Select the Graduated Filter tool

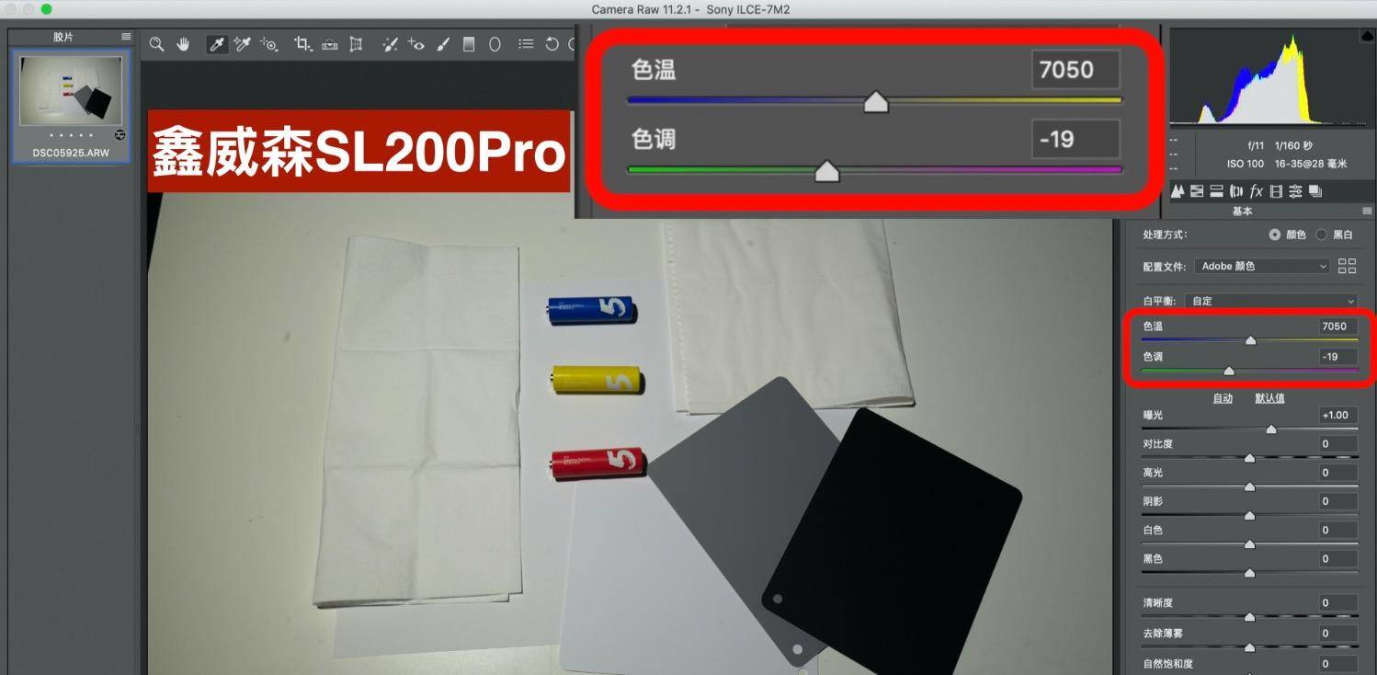(469, 44)
